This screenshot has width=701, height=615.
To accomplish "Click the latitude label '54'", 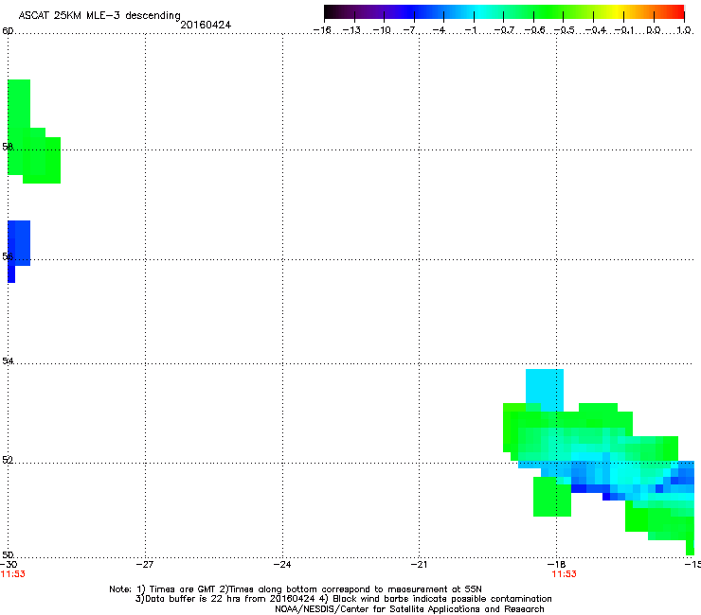I will point(8,360).
